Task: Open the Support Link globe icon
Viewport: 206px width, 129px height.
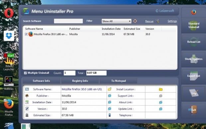Action: coord(161,96)
